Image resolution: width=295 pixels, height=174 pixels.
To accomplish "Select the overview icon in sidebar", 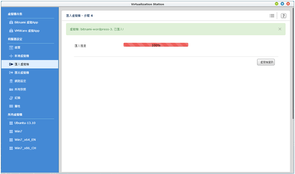I will pyautogui.click(x=11, y=48).
